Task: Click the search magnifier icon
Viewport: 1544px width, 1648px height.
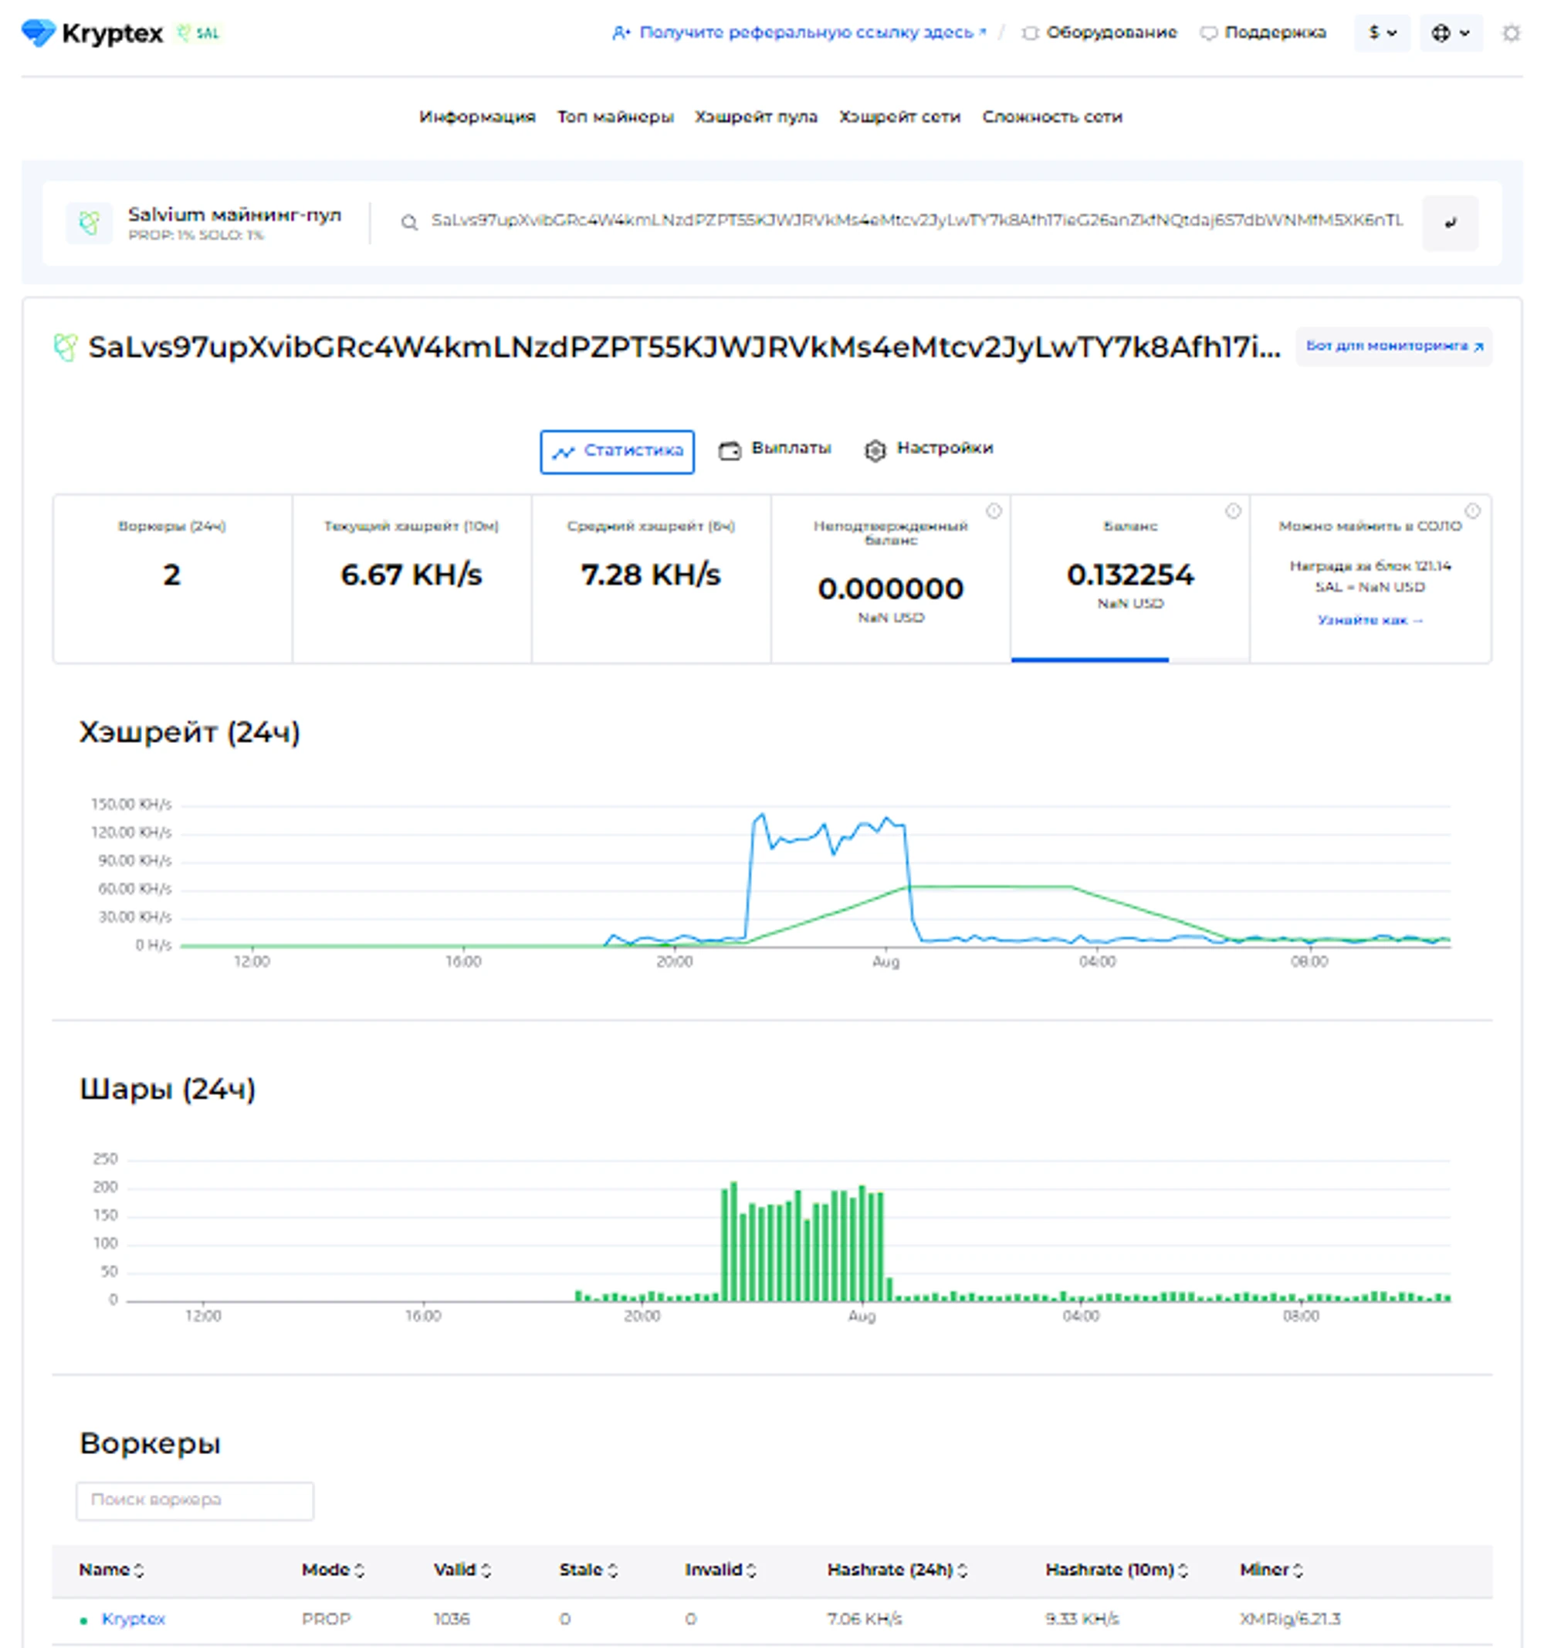Action: point(408,222)
